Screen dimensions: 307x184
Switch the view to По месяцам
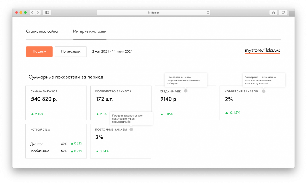click(x=71, y=51)
